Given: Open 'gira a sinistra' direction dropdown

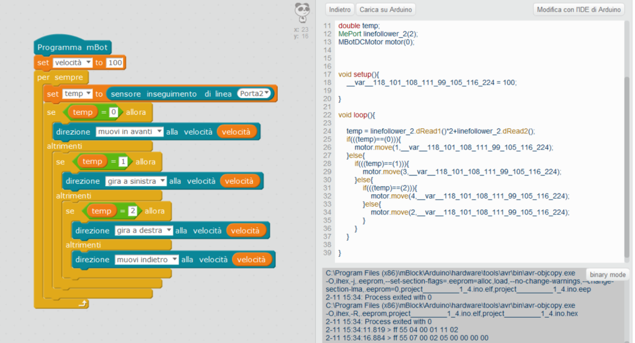Looking at the screenshot, I should point(136,181).
